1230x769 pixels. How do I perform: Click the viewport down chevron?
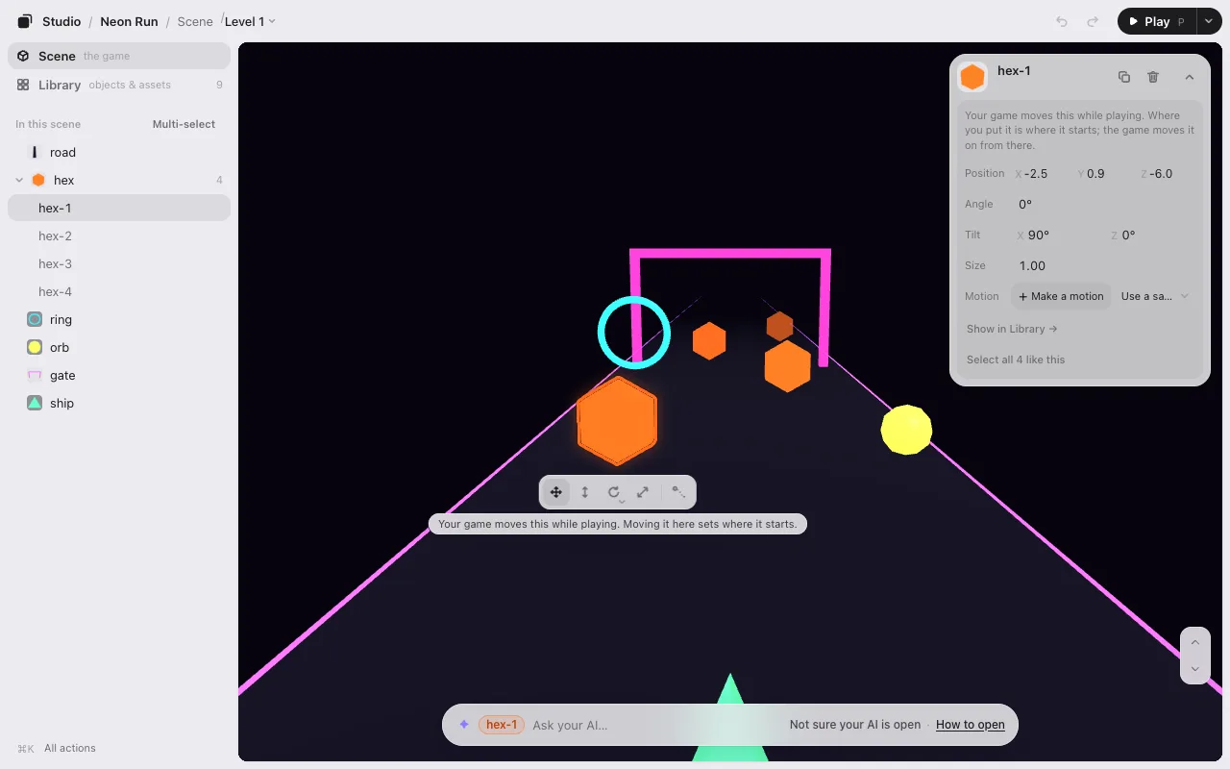pyautogui.click(x=1194, y=669)
